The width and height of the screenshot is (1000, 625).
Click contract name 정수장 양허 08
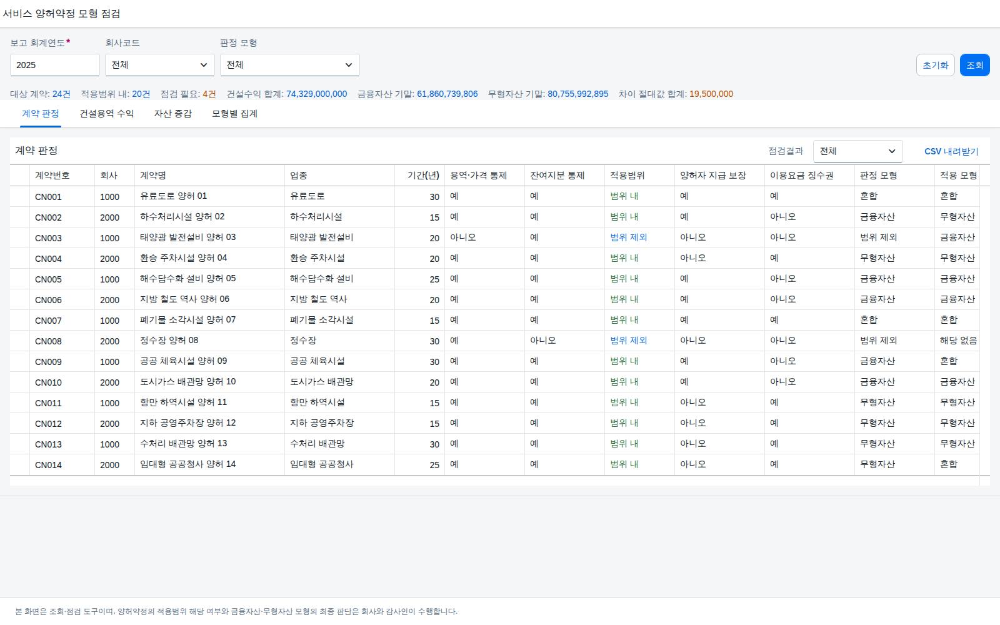coord(169,341)
